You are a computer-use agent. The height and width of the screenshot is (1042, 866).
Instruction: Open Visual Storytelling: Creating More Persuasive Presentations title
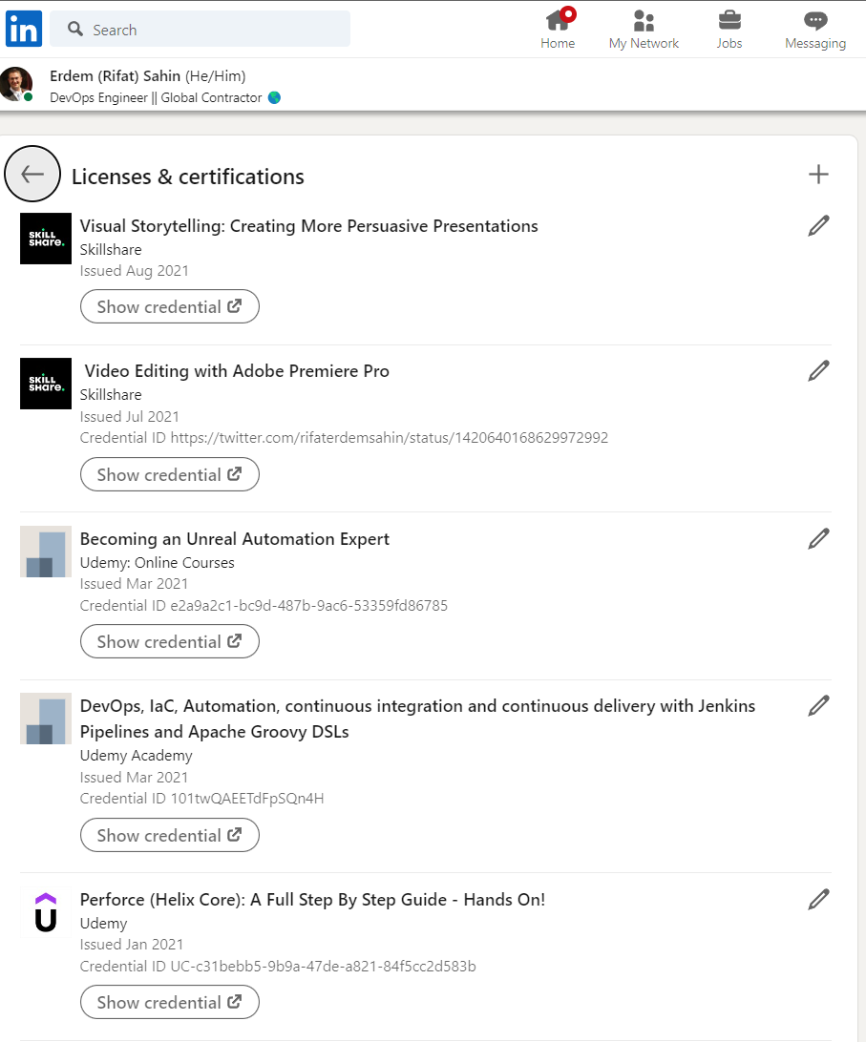308,226
